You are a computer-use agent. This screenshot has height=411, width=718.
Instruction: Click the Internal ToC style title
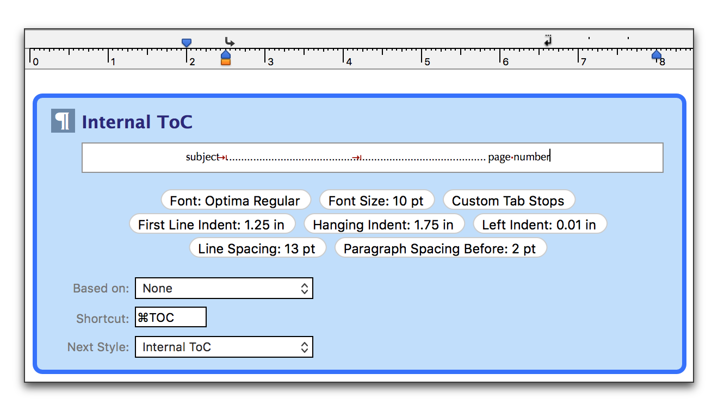pyautogui.click(x=137, y=122)
